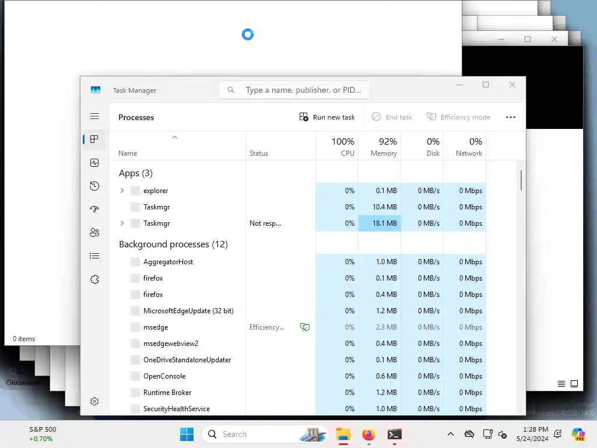Click End task button

coord(392,117)
